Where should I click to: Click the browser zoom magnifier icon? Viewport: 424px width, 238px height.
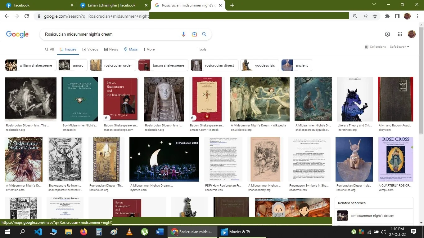pos(355,16)
